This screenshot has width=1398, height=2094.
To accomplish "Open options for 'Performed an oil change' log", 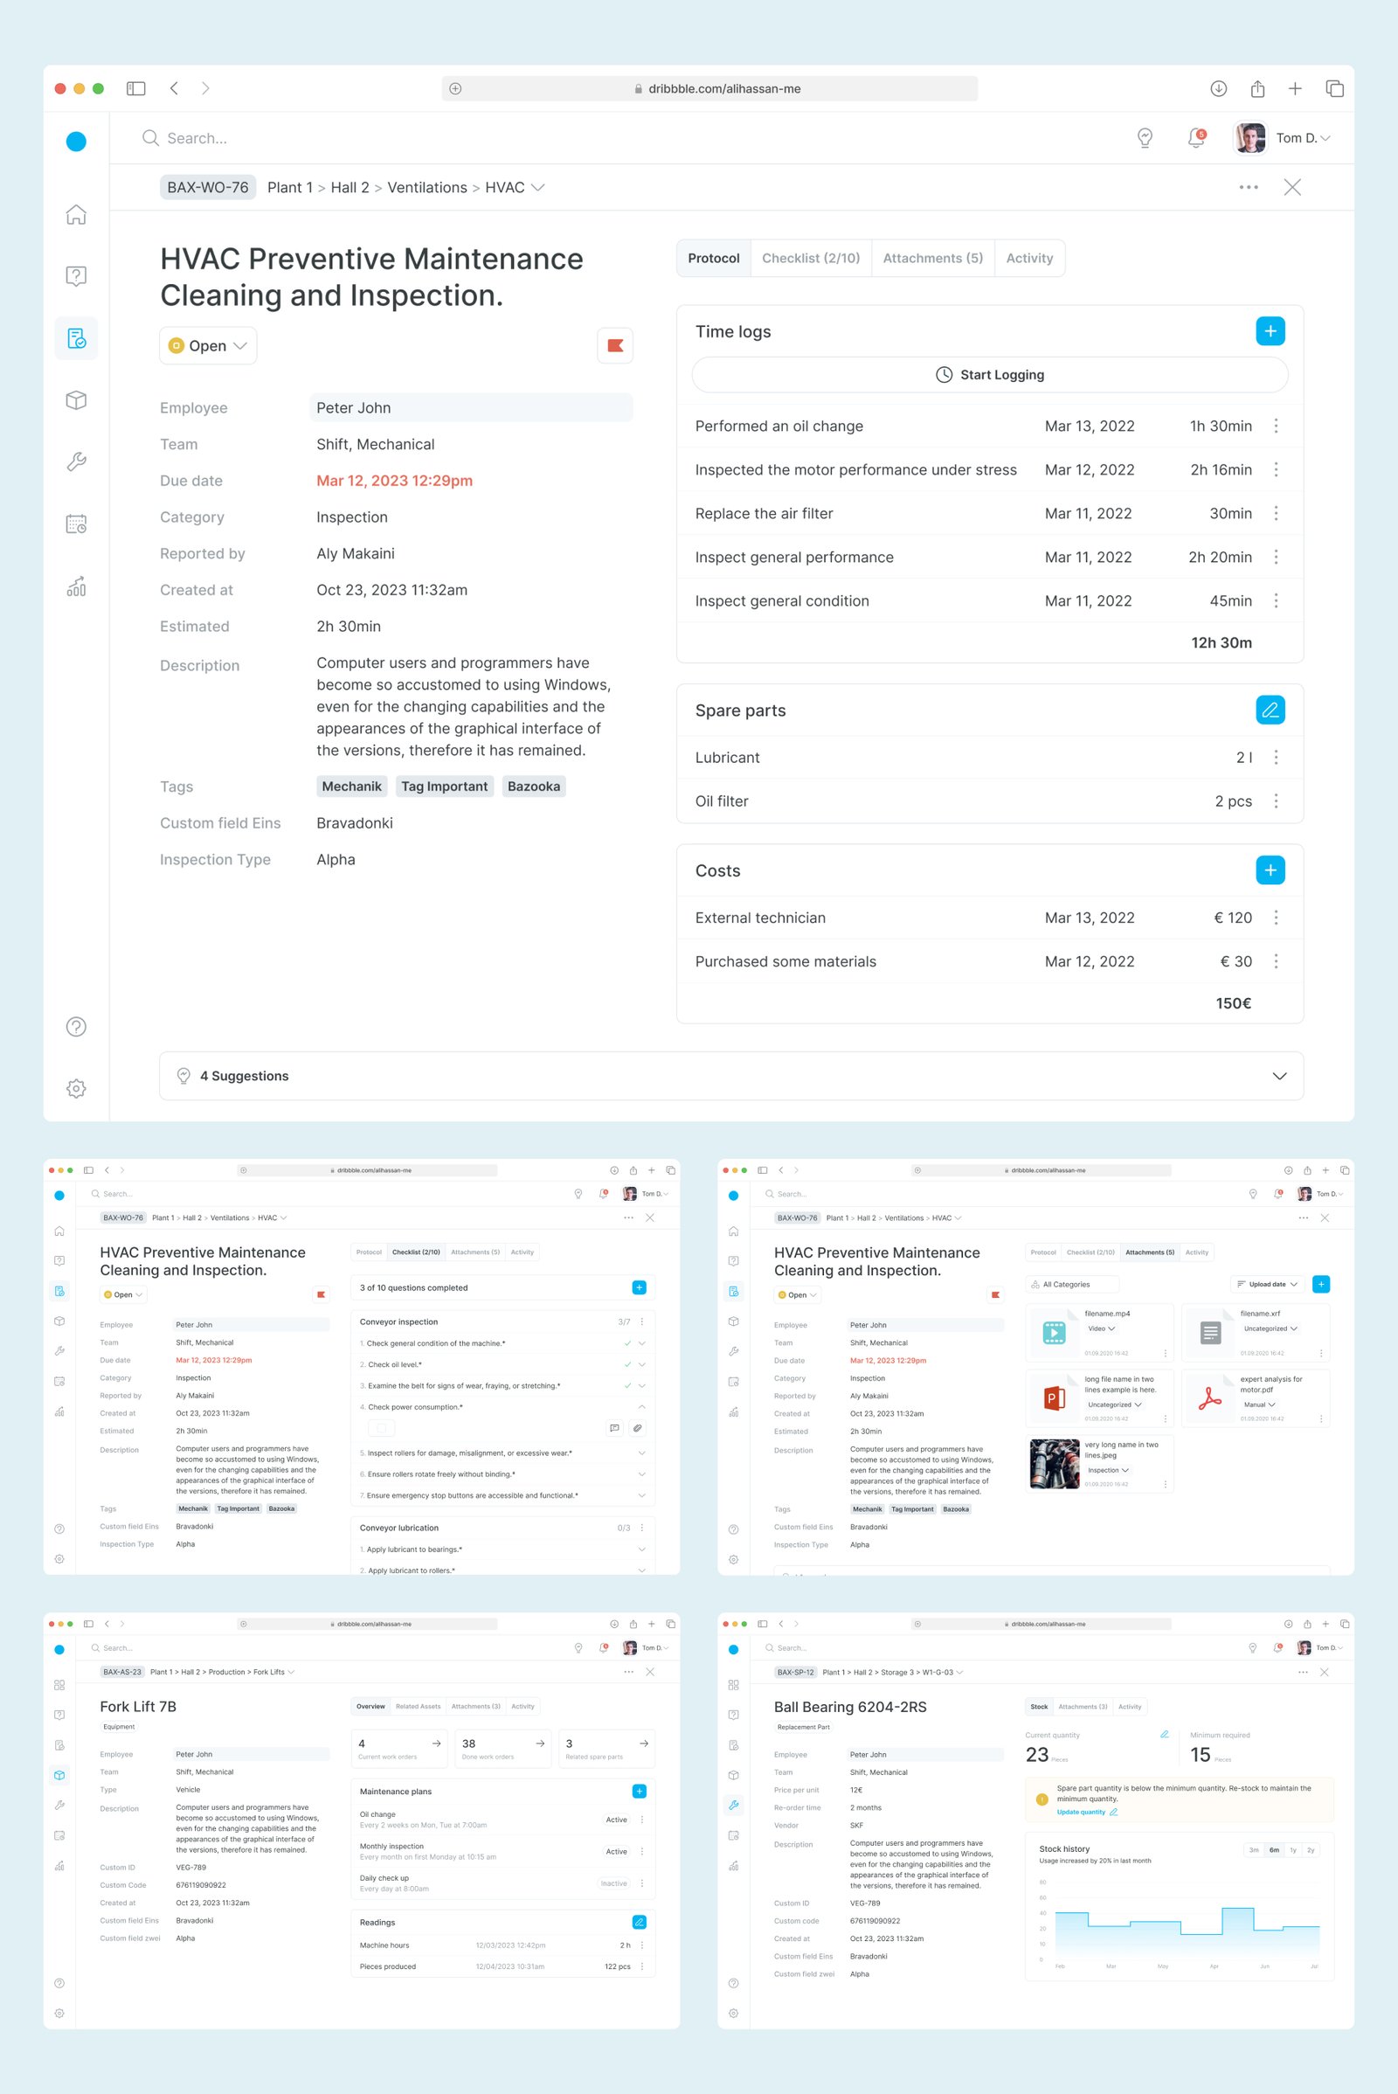I will coord(1276,426).
